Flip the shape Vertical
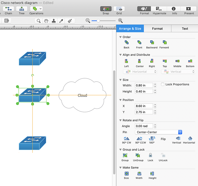 coord(177,139)
